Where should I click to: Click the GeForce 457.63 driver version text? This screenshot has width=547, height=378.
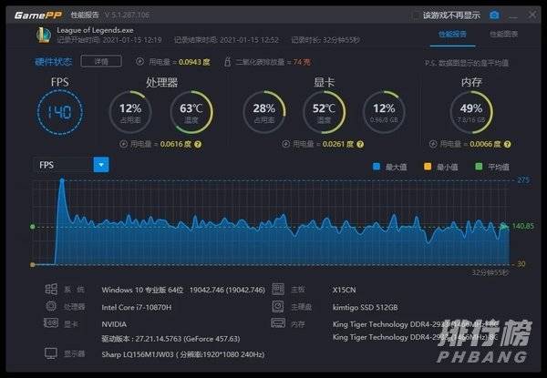[170, 339]
